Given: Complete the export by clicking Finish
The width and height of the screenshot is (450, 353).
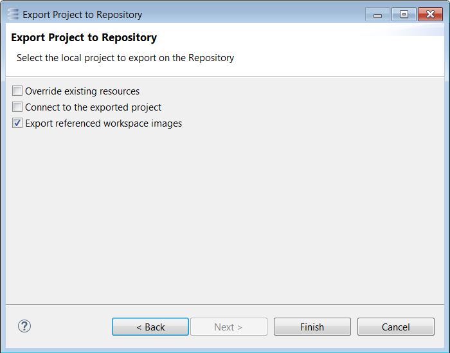Looking at the screenshot, I should point(312,327).
